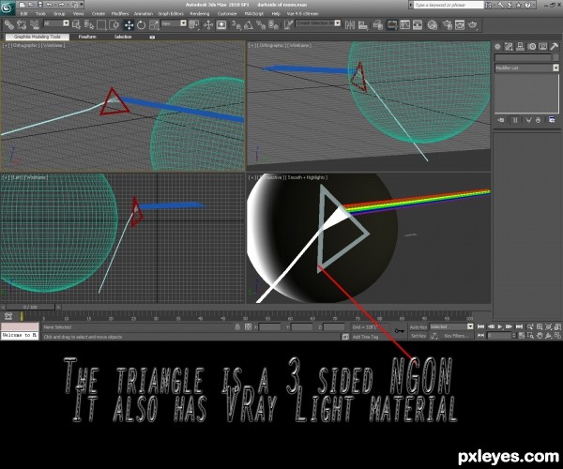The width and height of the screenshot is (563, 469).
Task: Activate Select and Rotate tool
Action: tap(141, 24)
